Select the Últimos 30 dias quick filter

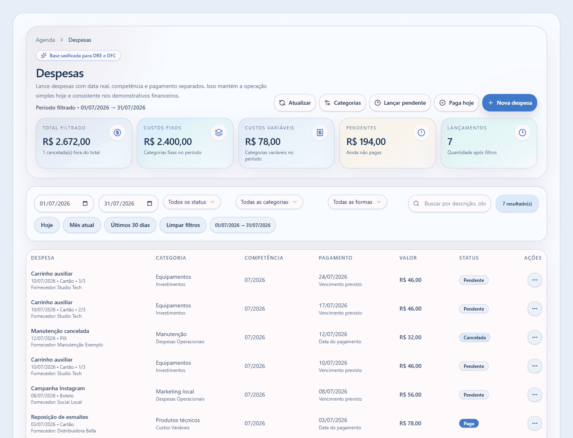130,225
